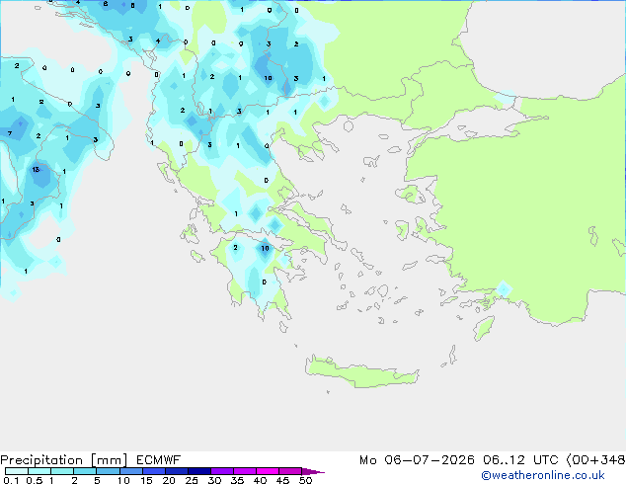
Task: Click the 10–15 mm legend swatch
Action: tap(131, 471)
